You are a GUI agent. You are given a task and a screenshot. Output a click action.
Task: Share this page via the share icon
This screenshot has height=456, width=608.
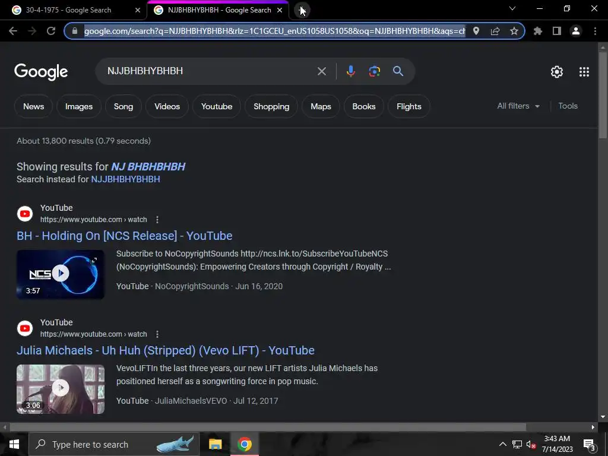click(495, 31)
